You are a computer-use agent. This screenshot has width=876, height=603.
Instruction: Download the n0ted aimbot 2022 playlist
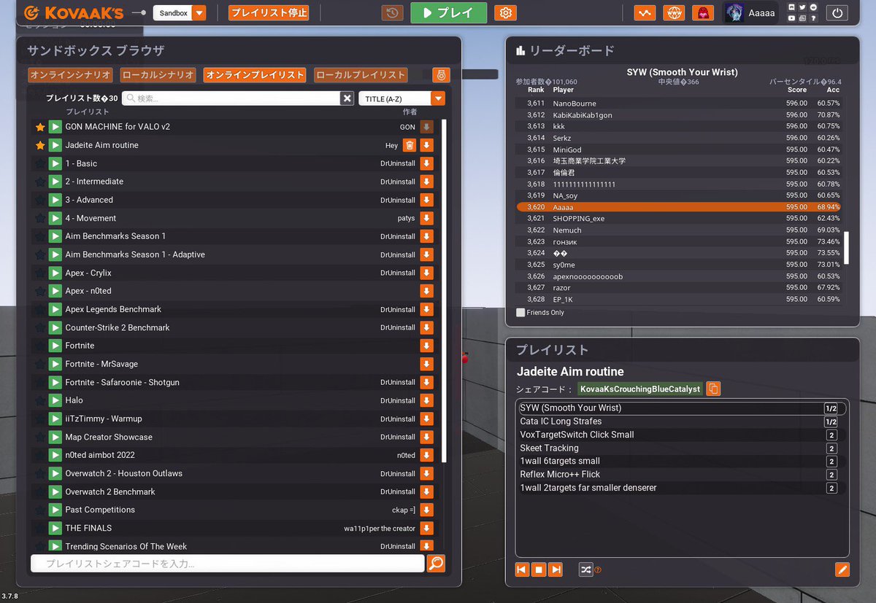(427, 455)
